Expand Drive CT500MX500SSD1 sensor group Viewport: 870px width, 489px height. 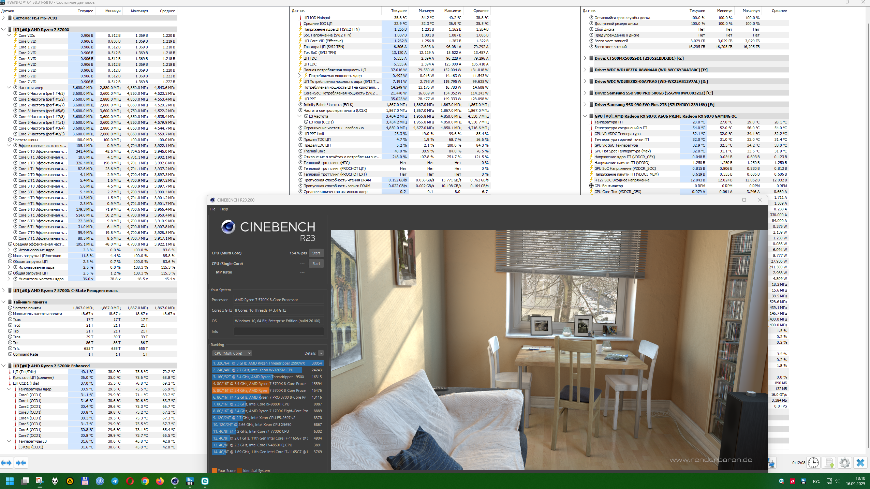pos(585,58)
